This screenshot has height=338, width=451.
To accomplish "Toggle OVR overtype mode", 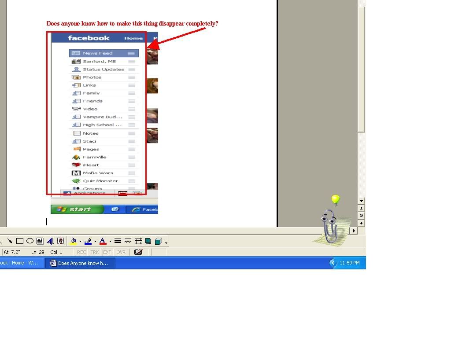I will pyautogui.click(x=121, y=252).
